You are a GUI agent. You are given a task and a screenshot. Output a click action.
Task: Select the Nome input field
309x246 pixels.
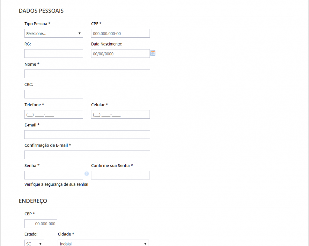(87, 74)
